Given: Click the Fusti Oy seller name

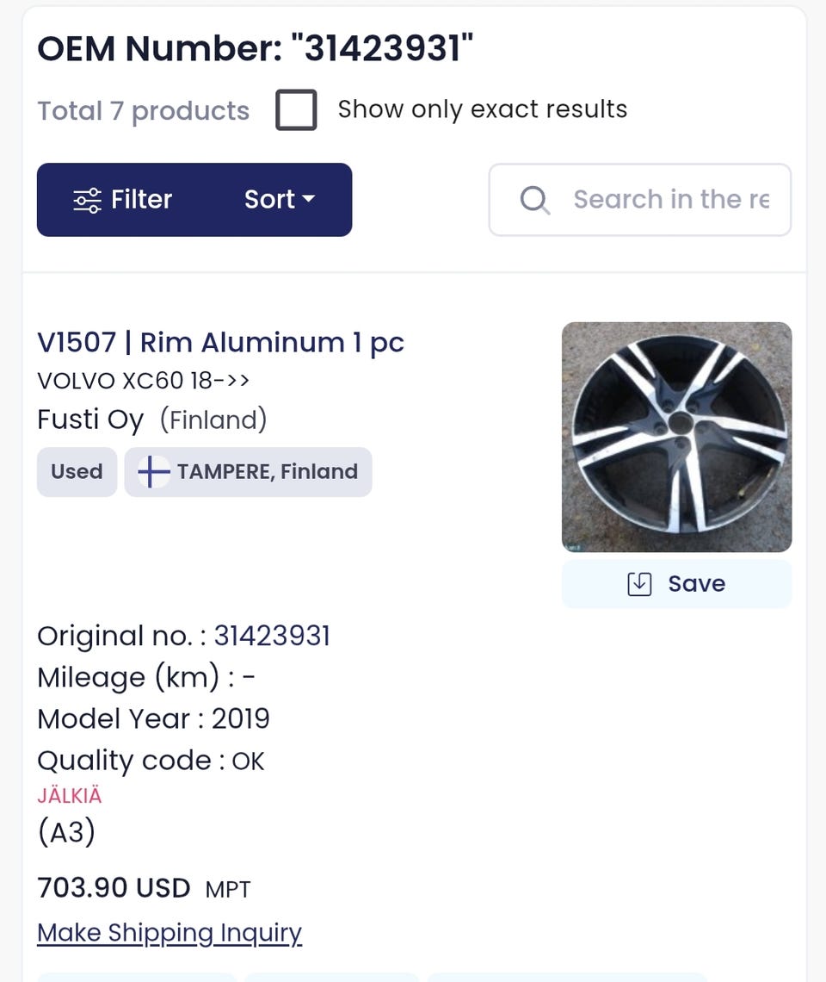Looking at the screenshot, I should 90,420.
